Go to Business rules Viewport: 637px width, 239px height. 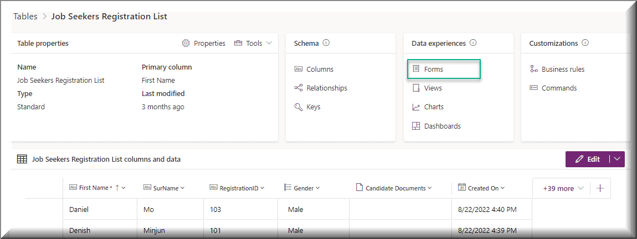(562, 70)
